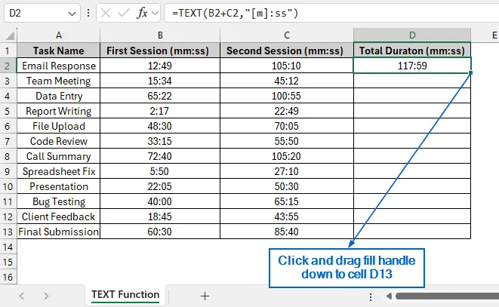Select cell with 85:40 second session
The image size is (499, 307).
(x=287, y=232)
